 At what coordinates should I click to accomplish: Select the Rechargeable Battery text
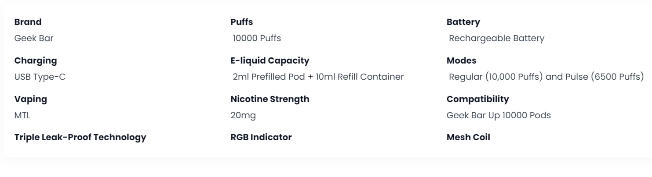pos(496,38)
